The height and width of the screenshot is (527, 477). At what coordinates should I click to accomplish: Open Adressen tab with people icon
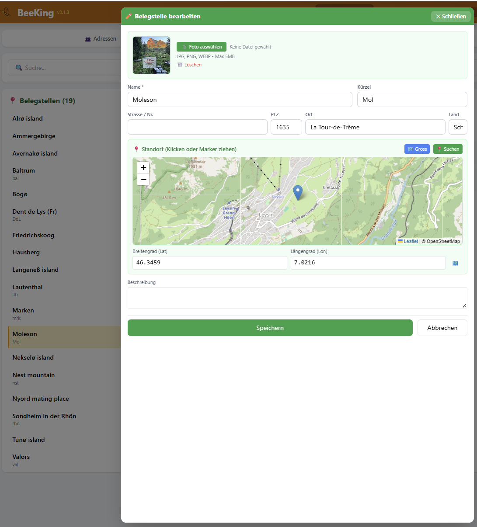(x=101, y=39)
